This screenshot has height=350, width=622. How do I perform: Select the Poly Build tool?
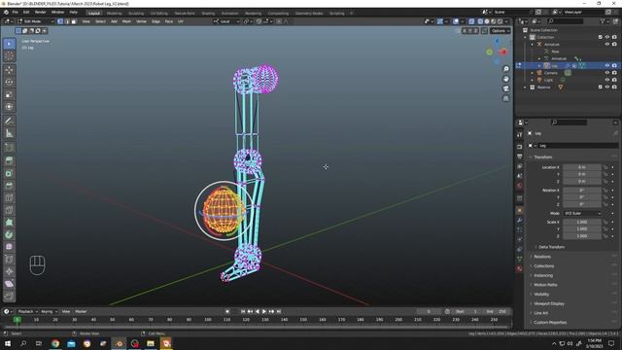tap(9, 223)
